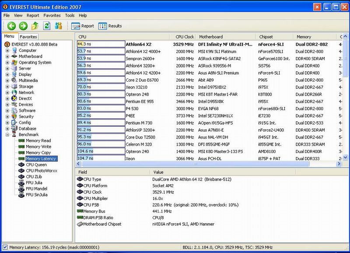
Task: Open the FPU SinJulia benchmark
Action: coord(37,195)
